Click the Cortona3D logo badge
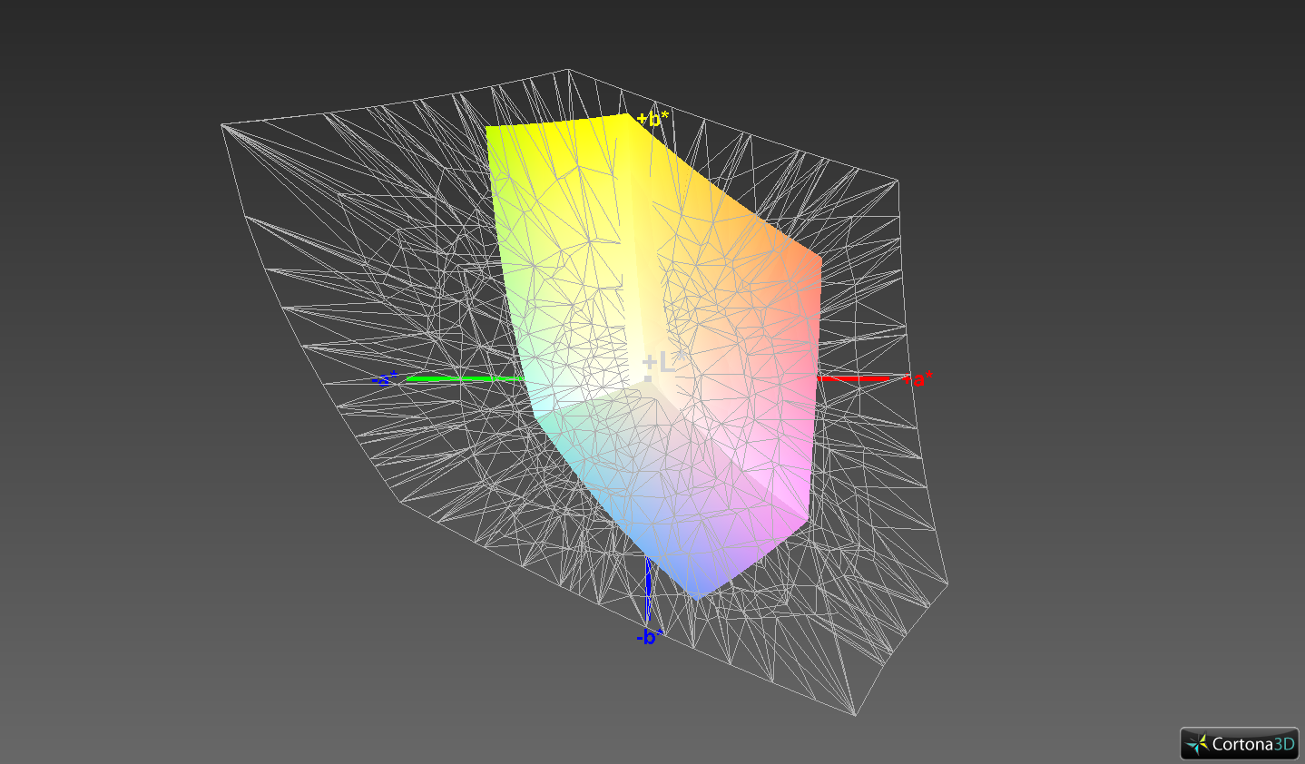 [x=1240, y=744]
